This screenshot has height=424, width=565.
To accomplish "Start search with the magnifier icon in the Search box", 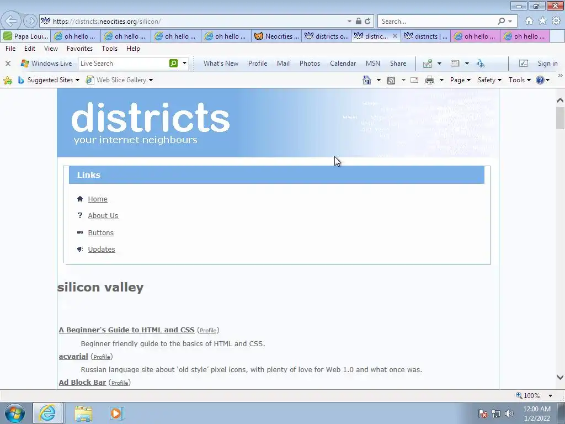I will click(501, 22).
